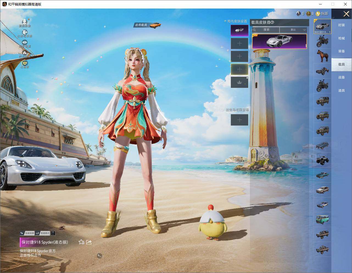The height and width of the screenshot is (273, 352).
Task: Click the 更换形象 change appearance icon
Action: pos(25,22)
